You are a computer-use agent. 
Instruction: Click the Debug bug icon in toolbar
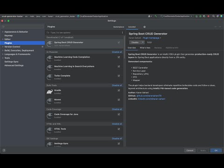[200, 16]
